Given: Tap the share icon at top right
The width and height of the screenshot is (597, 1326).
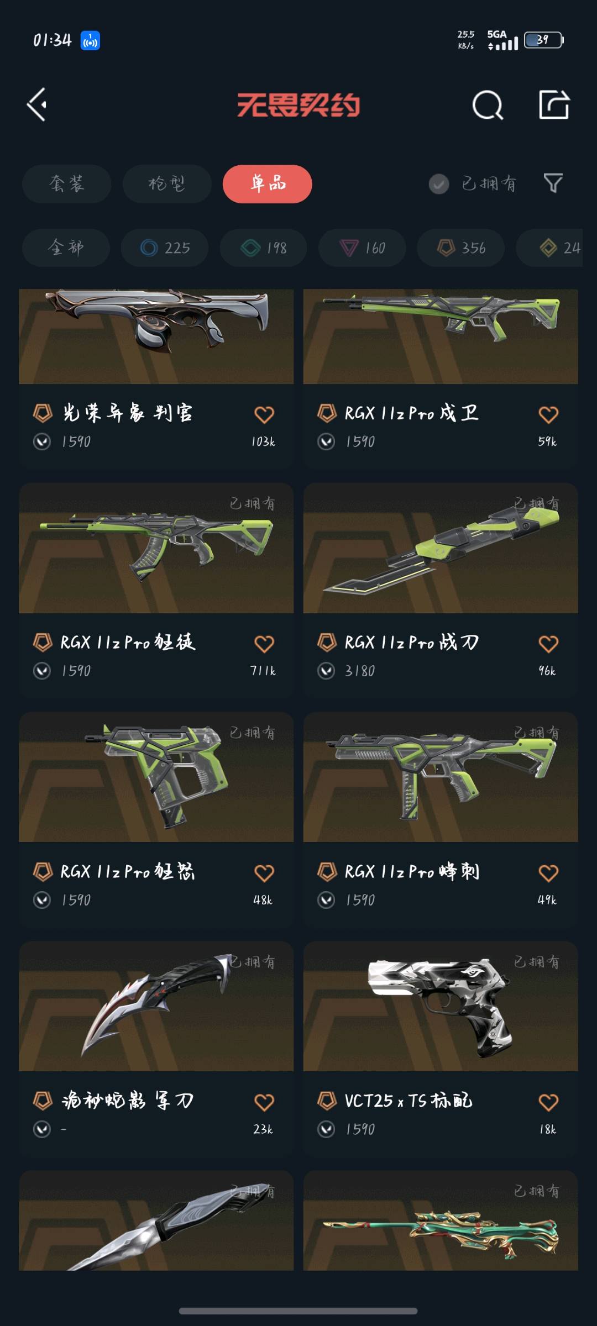Looking at the screenshot, I should [554, 104].
